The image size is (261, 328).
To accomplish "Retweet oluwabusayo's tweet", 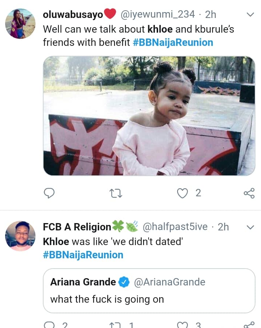I will (x=116, y=193).
